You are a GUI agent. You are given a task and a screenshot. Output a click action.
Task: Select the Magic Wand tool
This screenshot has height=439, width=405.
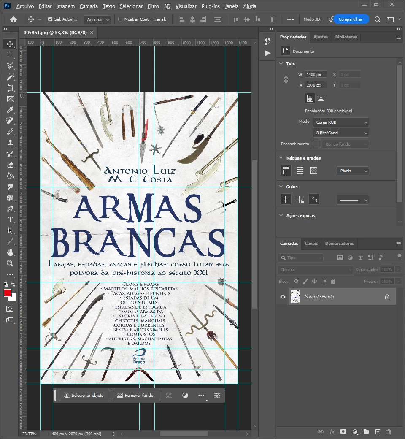click(10, 77)
